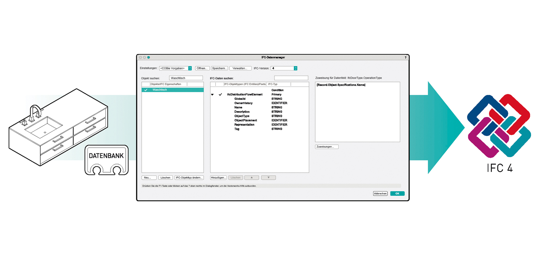Click the move down arrow button
Screen dimensions: 539x253
(x=269, y=178)
